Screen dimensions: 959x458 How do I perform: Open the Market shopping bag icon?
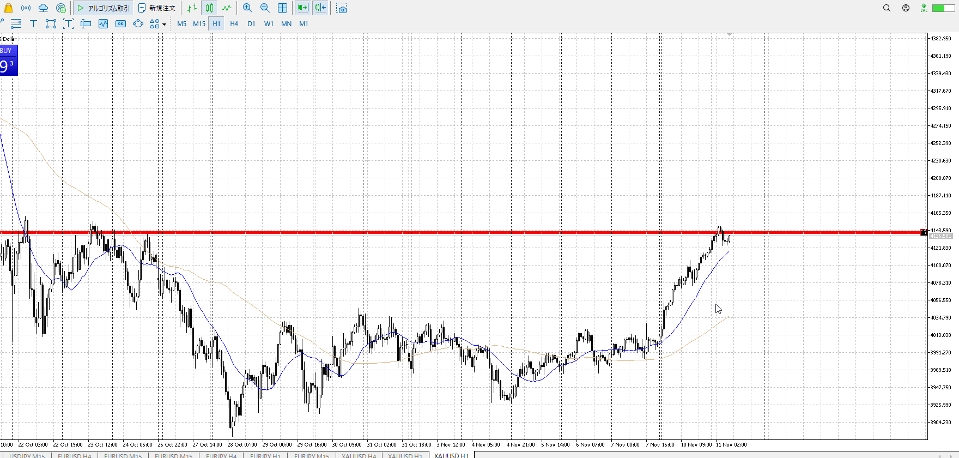click(x=8, y=8)
